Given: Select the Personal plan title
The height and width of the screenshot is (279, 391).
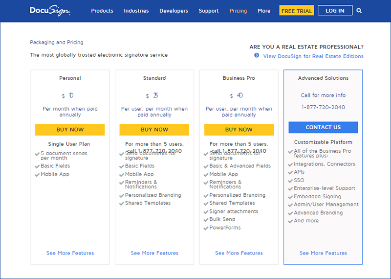Looking at the screenshot, I should [x=70, y=78].
